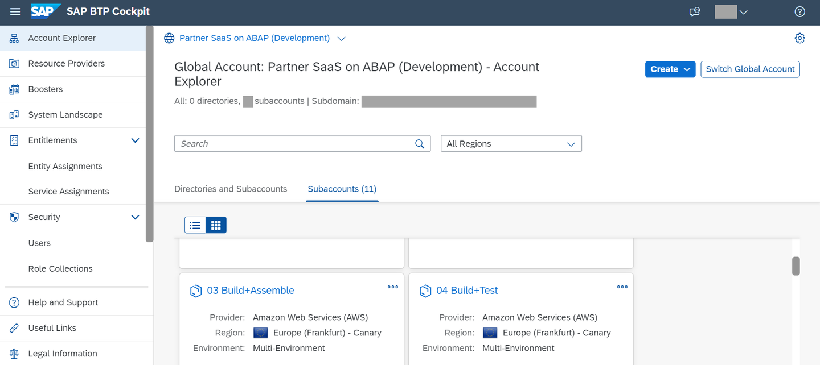Screen dimensions: 820x365
Task: Click the Boosters icon
Action: click(15, 89)
